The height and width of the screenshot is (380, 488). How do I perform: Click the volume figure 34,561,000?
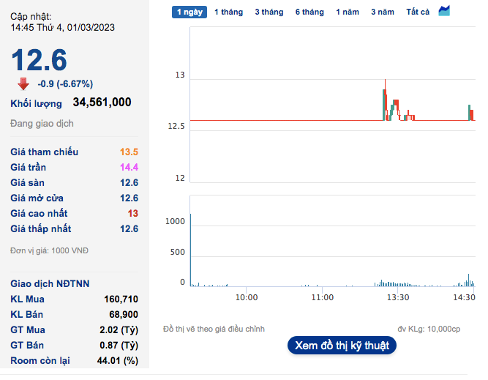(x=102, y=103)
